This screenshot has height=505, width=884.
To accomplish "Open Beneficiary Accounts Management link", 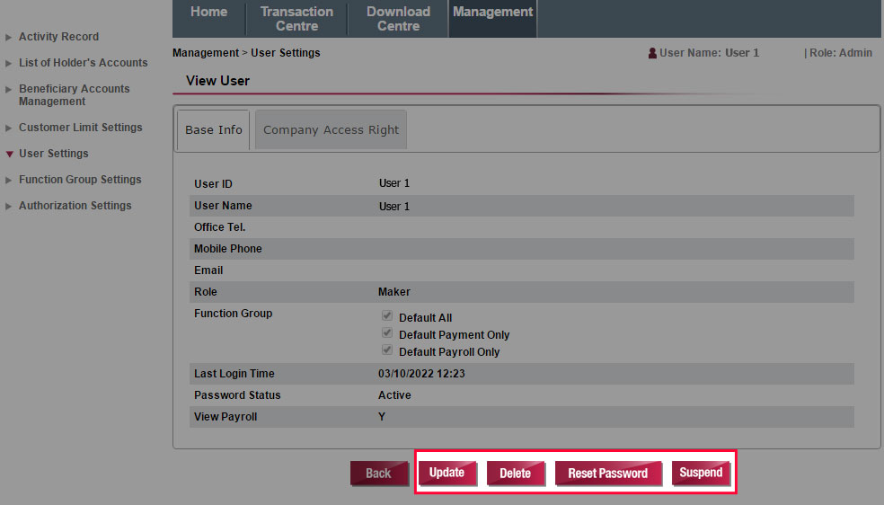I will [74, 95].
